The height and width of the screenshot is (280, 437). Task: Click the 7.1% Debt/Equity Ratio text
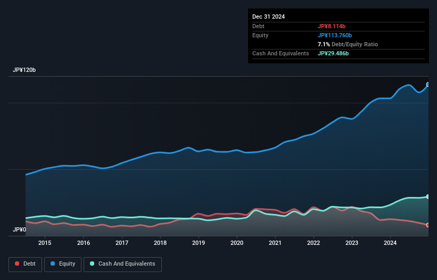click(x=348, y=44)
